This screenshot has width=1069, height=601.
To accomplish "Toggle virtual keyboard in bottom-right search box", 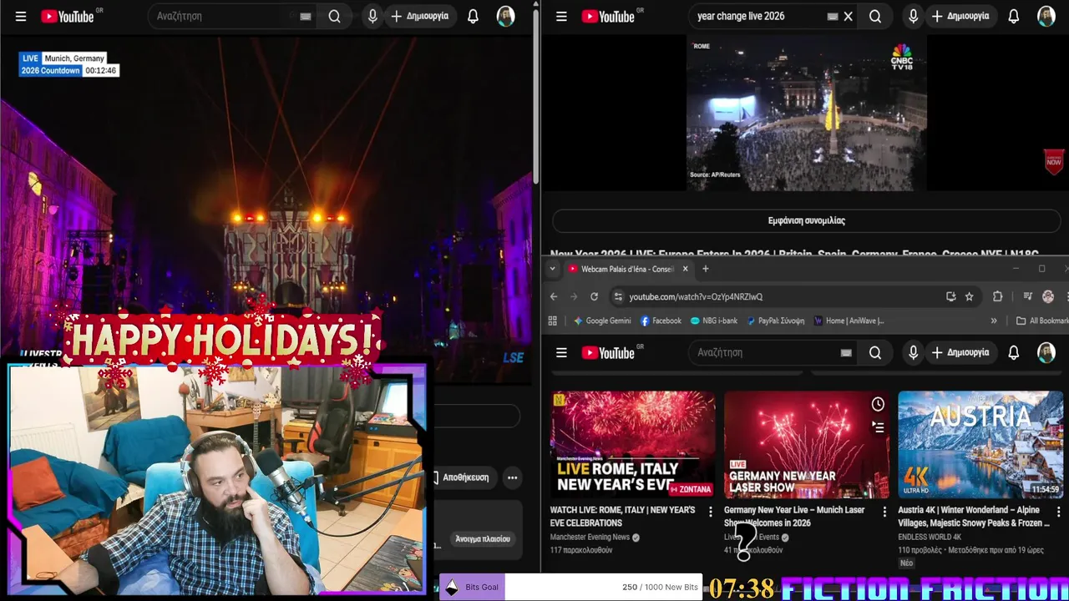I will pos(846,353).
